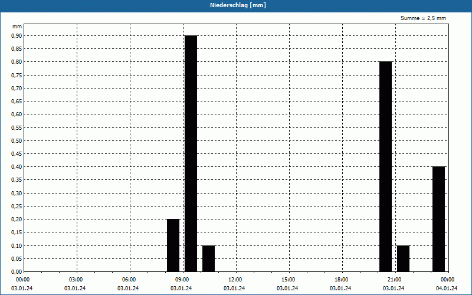Select the 0,35 y-axis label
Viewport: 472px width, 295px height.
(17, 180)
